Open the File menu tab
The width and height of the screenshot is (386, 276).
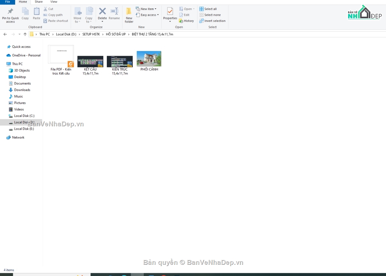(7, 2)
